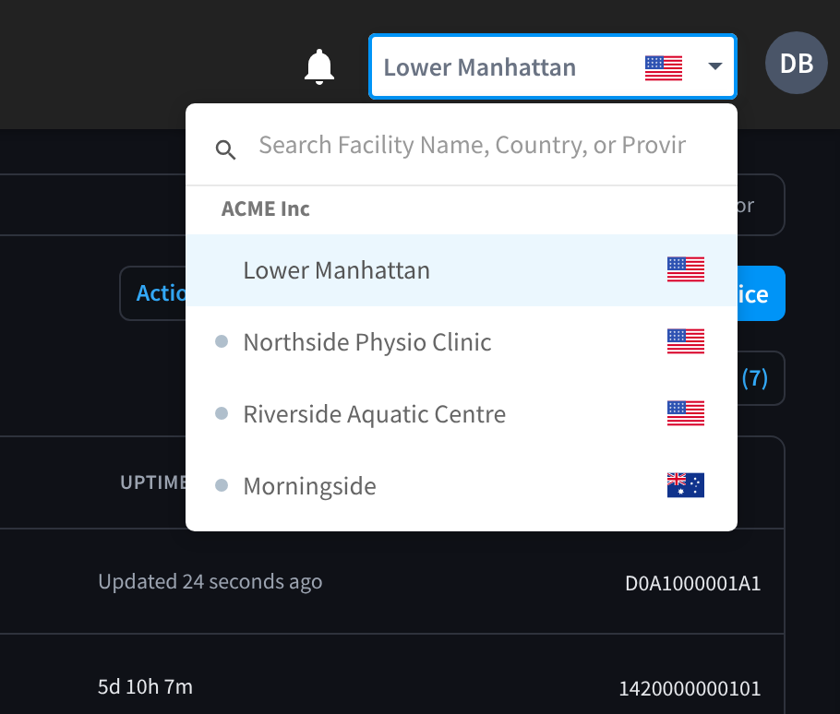Click the 'Updated 24 seconds ago' cell
This screenshot has height=714, width=840.
coord(210,582)
